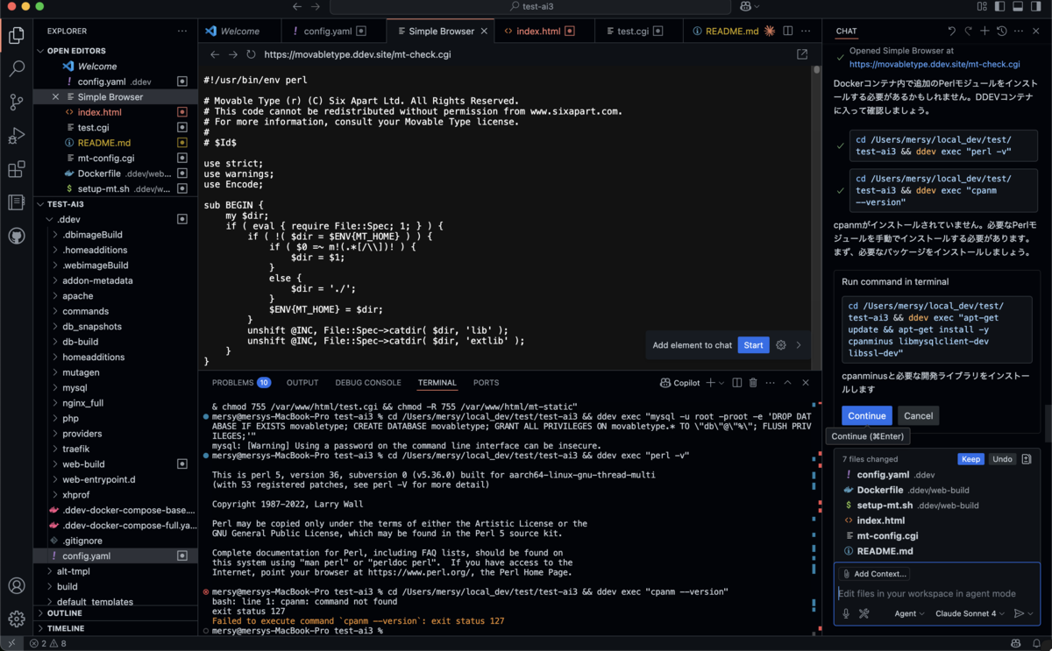
Task: Open the Run and Debug view
Action: click(17, 136)
